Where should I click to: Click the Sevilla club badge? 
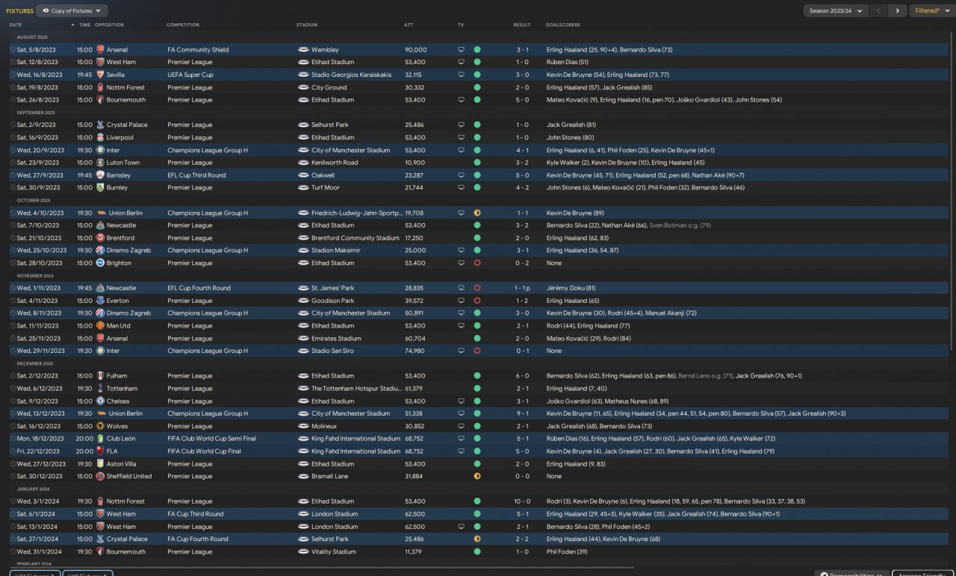(100, 75)
